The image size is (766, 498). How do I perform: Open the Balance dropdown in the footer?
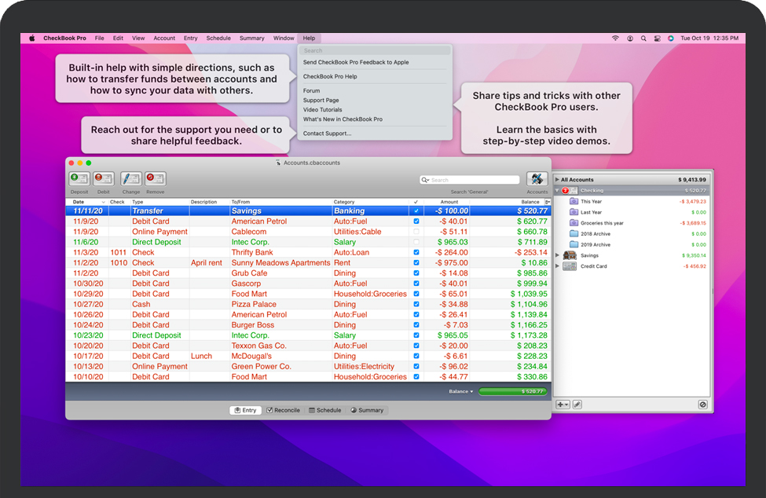point(461,391)
